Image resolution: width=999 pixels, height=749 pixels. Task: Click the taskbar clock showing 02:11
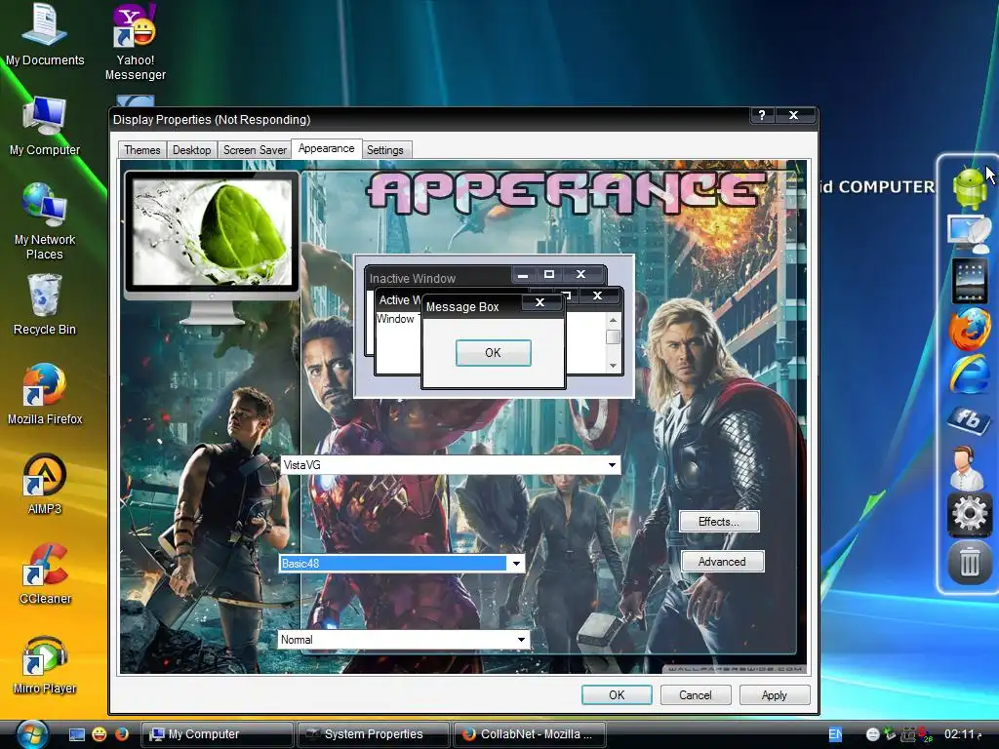click(x=962, y=734)
